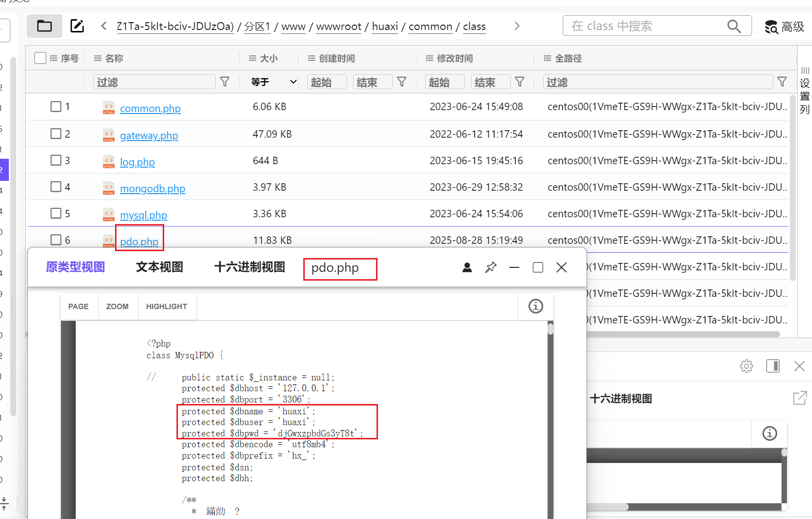Screen dimensions: 812x519
Task: Click the folder browse icon
Action: (44, 26)
